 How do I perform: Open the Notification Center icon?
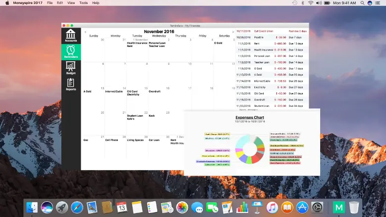click(x=378, y=3)
